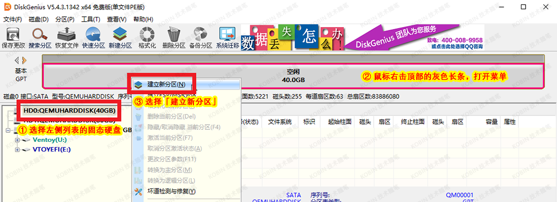Go to next disk with right arrow
The height and width of the screenshot is (202, 557).
(x=24, y=60)
